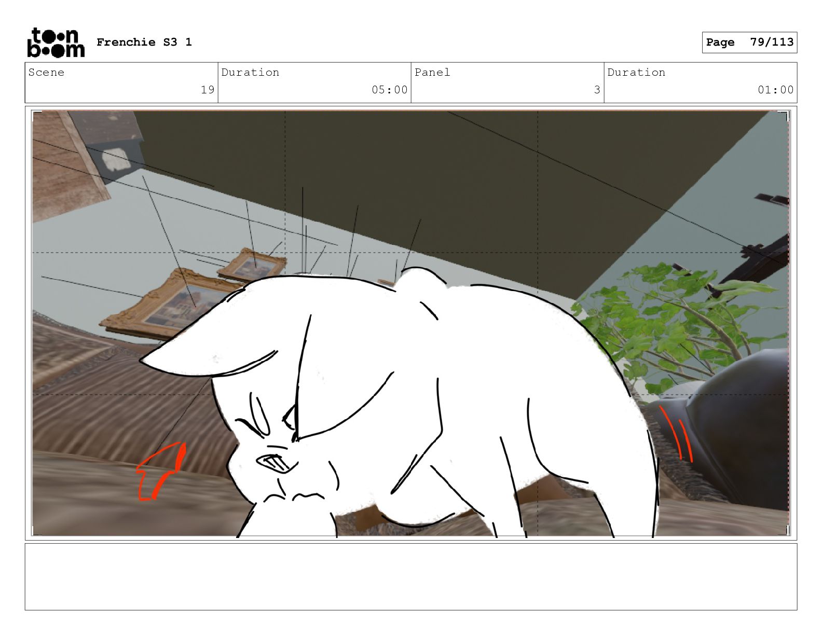Select the scene duration '05:00'

[389, 90]
